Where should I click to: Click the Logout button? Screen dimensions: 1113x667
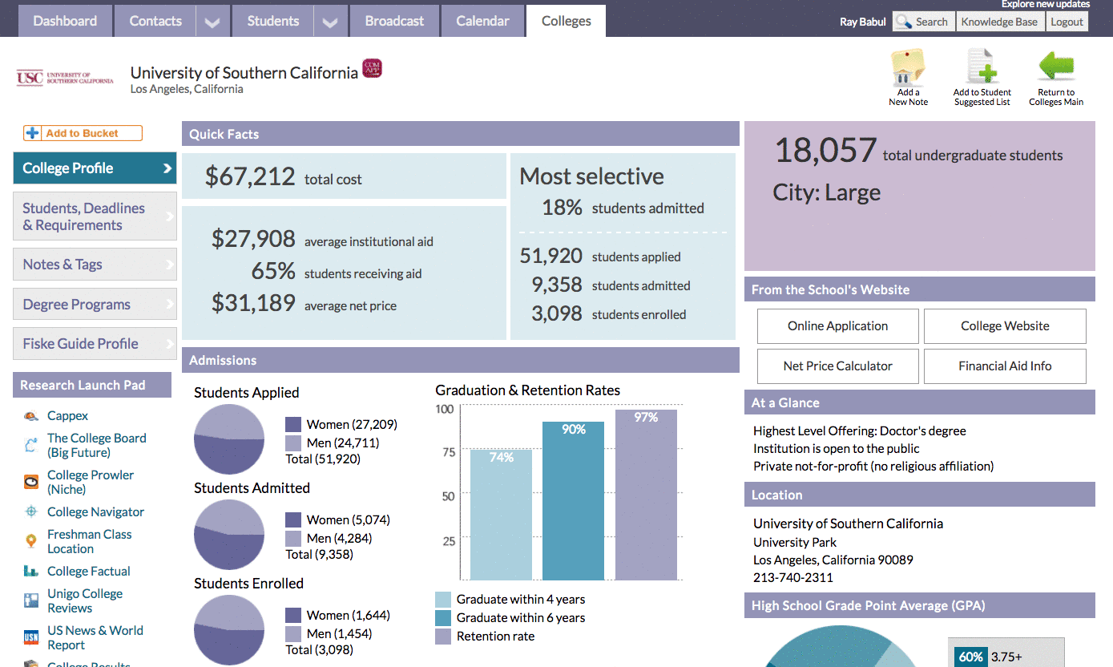(x=1067, y=22)
